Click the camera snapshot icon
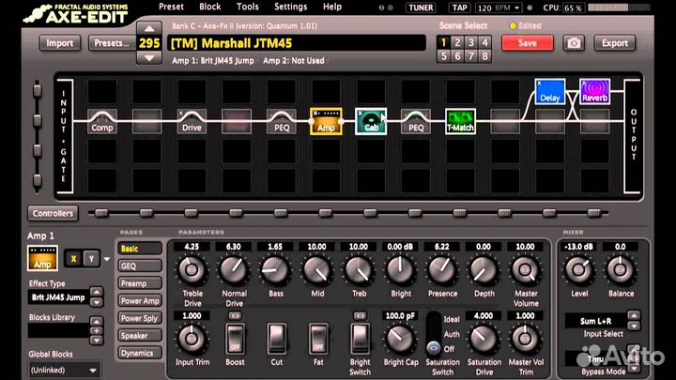Image resolution: width=676 pixels, height=380 pixels. (x=574, y=43)
